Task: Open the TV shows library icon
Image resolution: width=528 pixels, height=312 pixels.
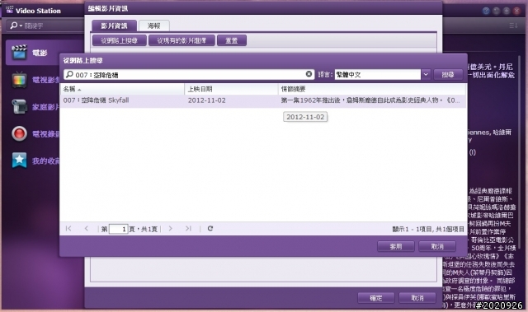Action: click(x=19, y=80)
